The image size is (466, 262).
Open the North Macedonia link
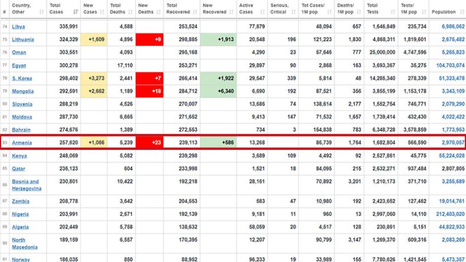(25, 243)
